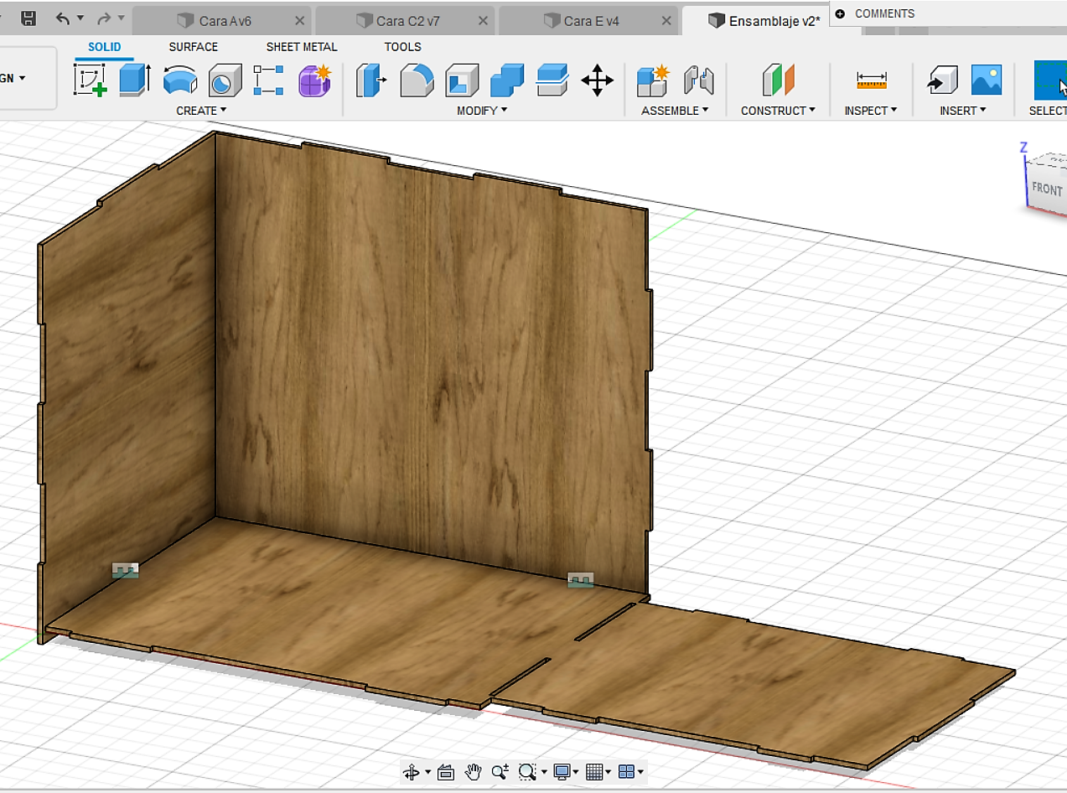Select the Revolve tool

179,81
